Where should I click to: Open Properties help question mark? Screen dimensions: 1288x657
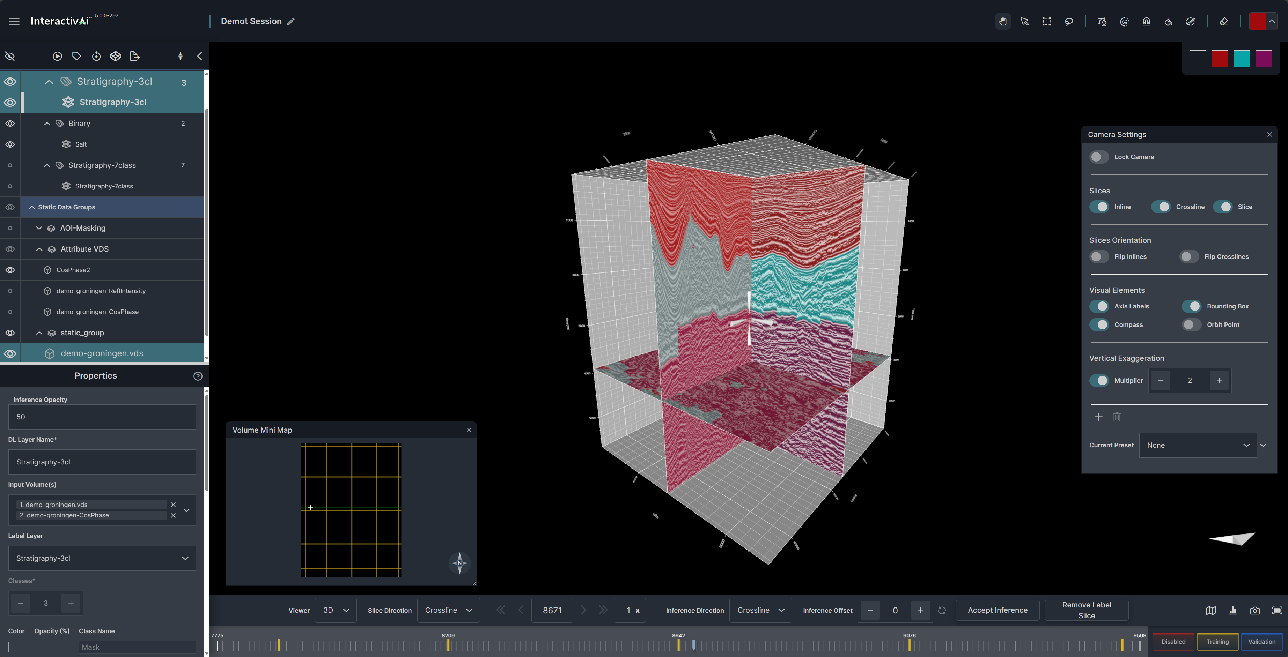(198, 376)
